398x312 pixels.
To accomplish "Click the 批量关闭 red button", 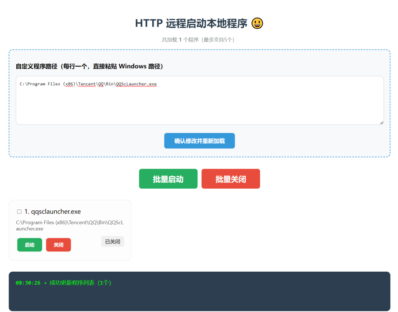I will [230, 179].
